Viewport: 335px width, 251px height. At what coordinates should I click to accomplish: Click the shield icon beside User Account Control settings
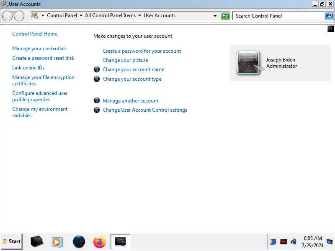coord(97,110)
